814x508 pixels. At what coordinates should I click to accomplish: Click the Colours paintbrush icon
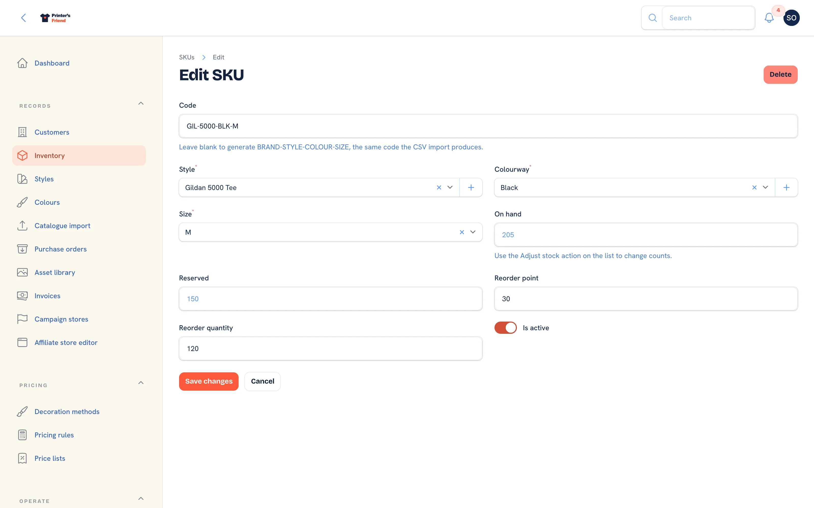22,202
